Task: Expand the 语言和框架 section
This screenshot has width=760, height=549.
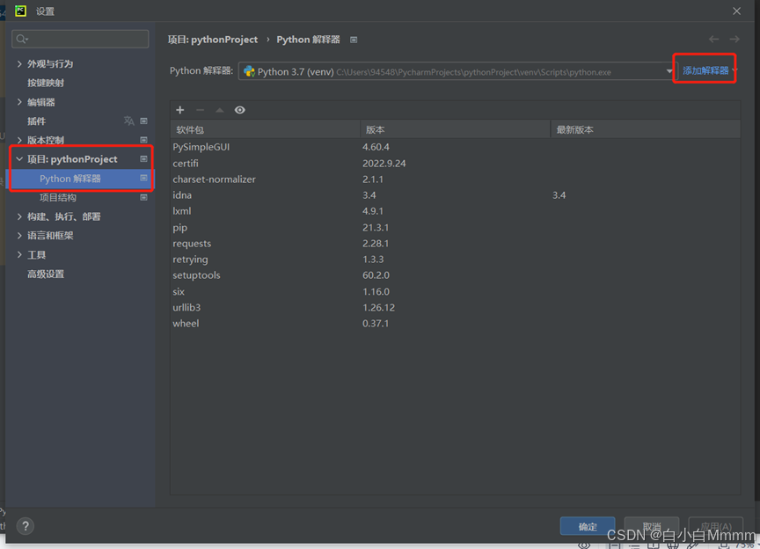Action: pos(19,235)
